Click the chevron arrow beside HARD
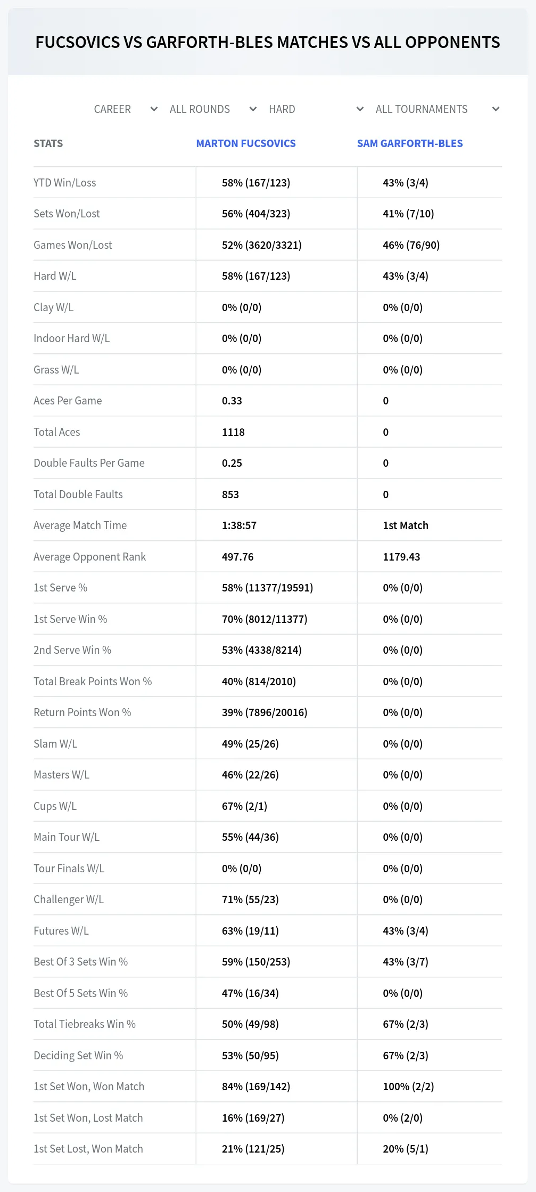The width and height of the screenshot is (536, 1192). tap(360, 109)
